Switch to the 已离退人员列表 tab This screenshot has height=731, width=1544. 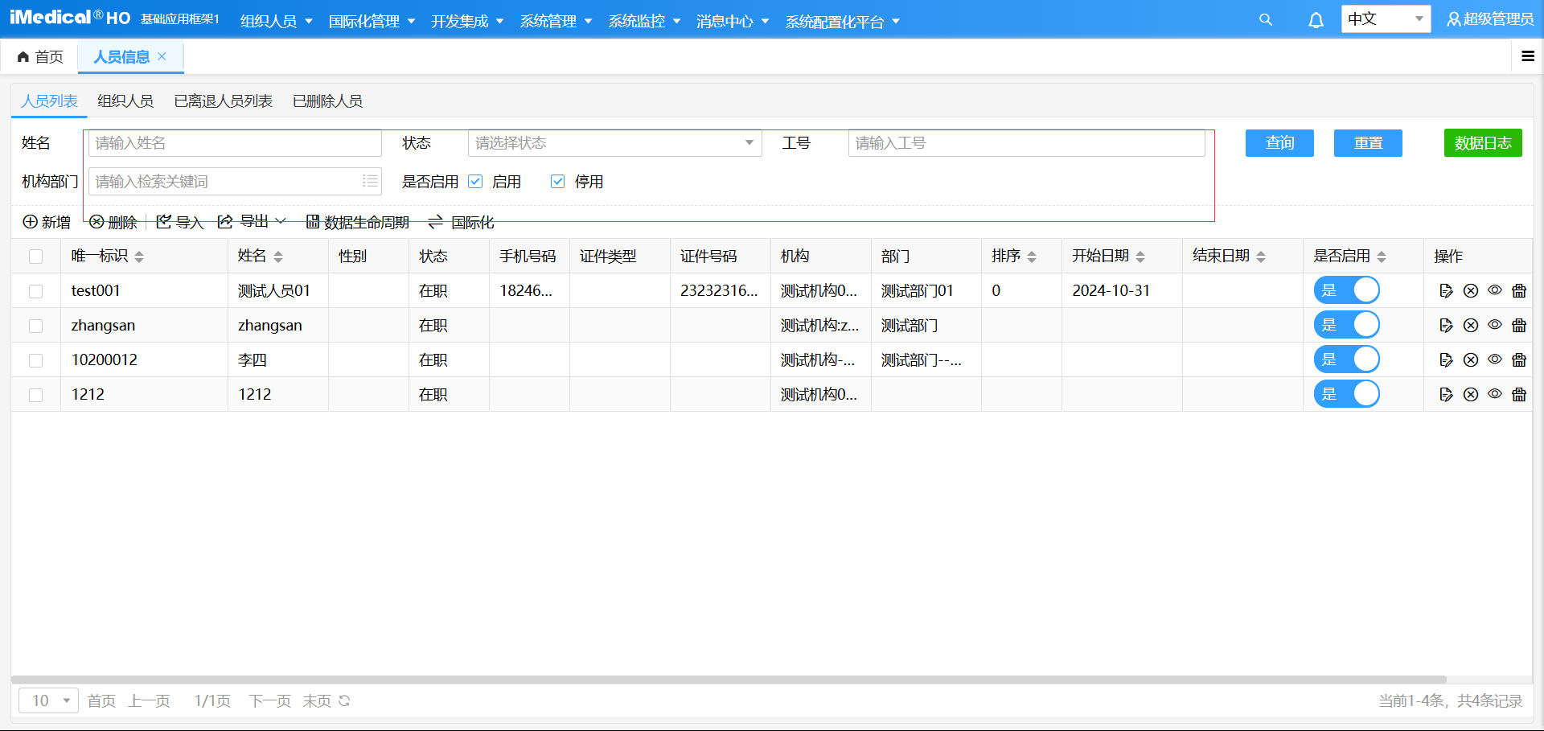[222, 101]
